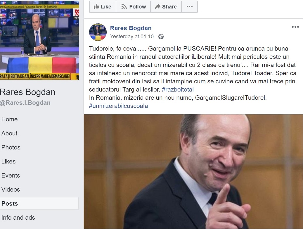Open the post author's avatar thumbnail
Viewport: 303px width, 229px height.
(98, 32)
